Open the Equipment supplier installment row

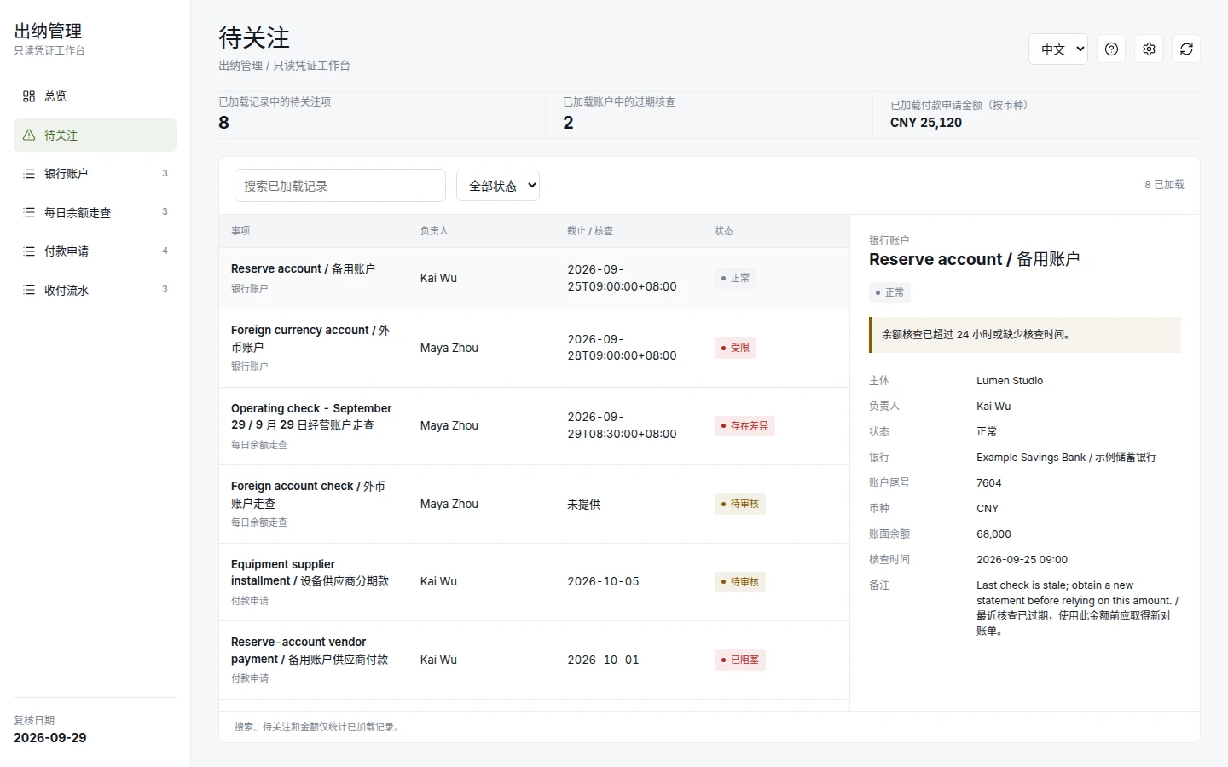(x=534, y=582)
